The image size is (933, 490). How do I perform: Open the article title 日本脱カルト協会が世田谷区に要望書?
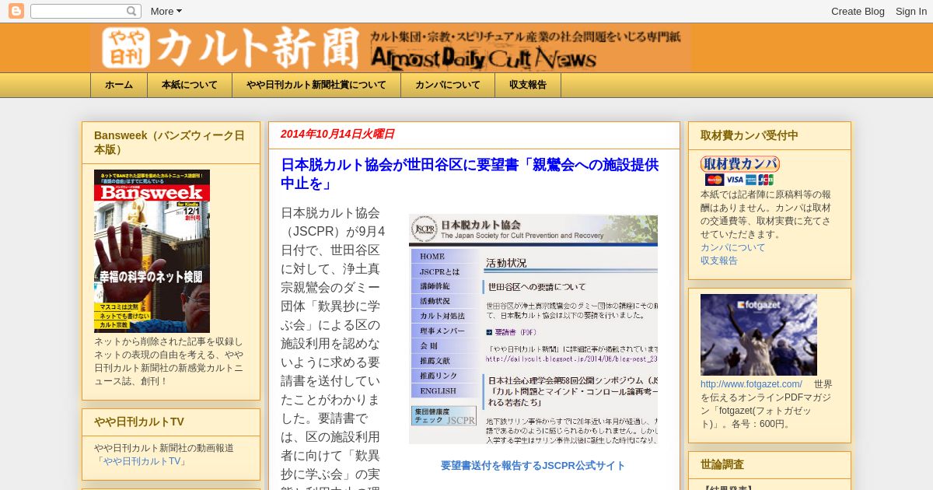point(470,174)
